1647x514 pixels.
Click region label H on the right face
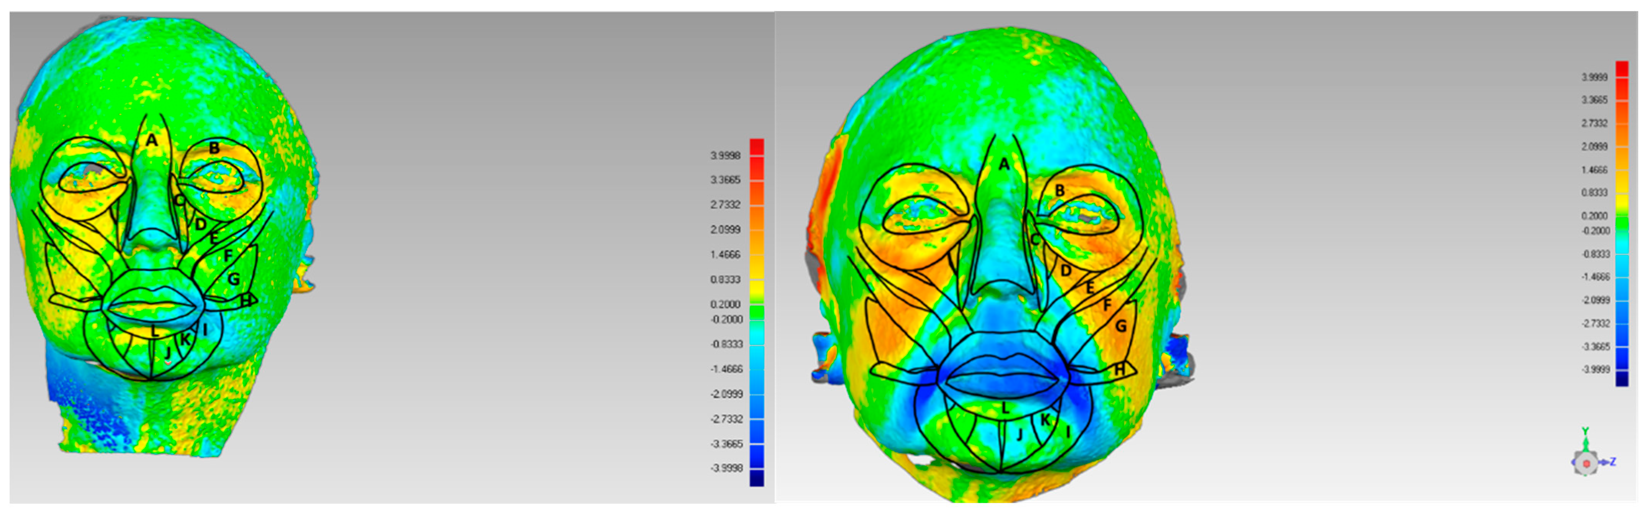tap(1119, 370)
